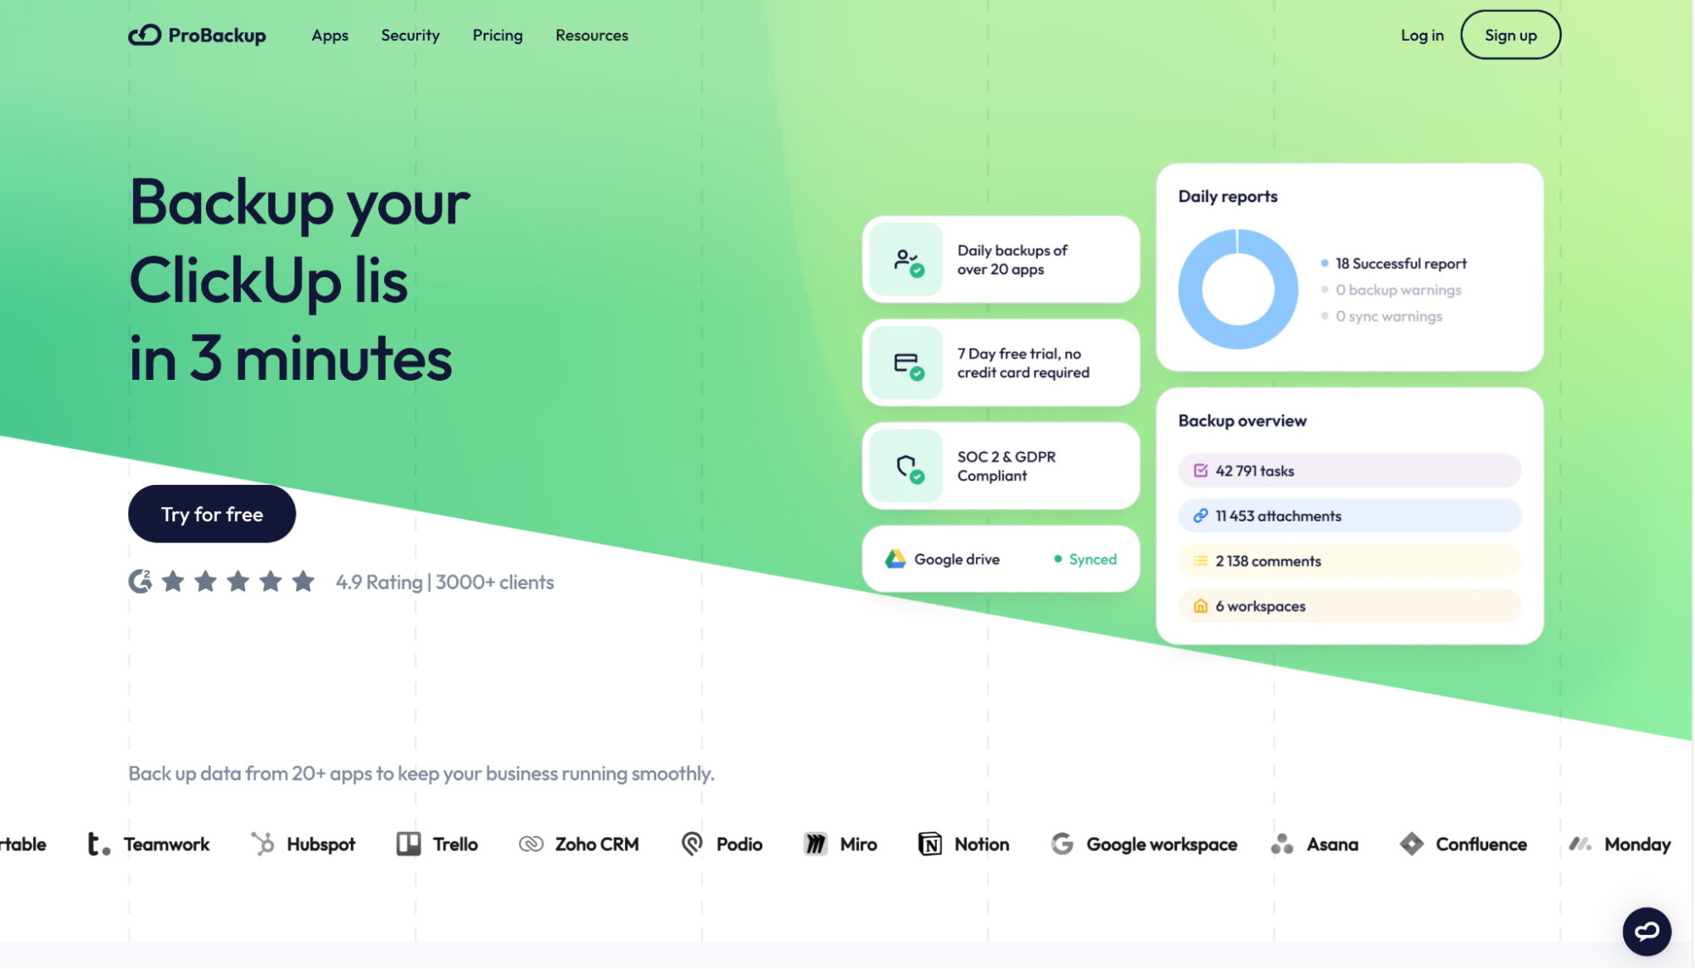
Task: Click the Hubspot logo icon
Action: (263, 844)
